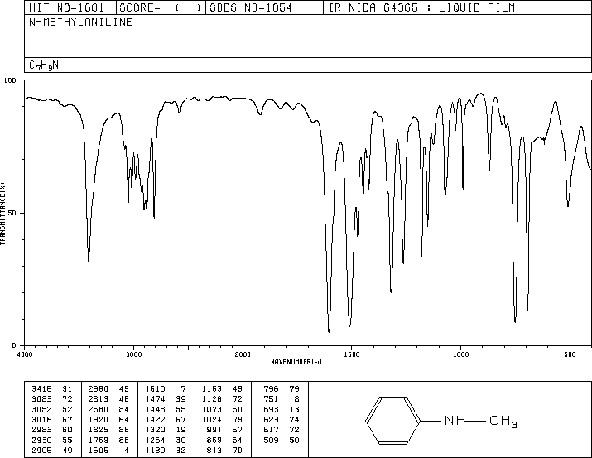The image size is (592, 458).
Task: Select peak table entry 1264
Action: click(155, 441)
